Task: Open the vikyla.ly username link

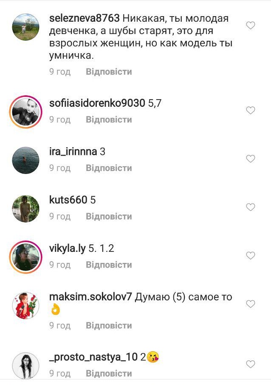Action: click(x=68, y=248)
